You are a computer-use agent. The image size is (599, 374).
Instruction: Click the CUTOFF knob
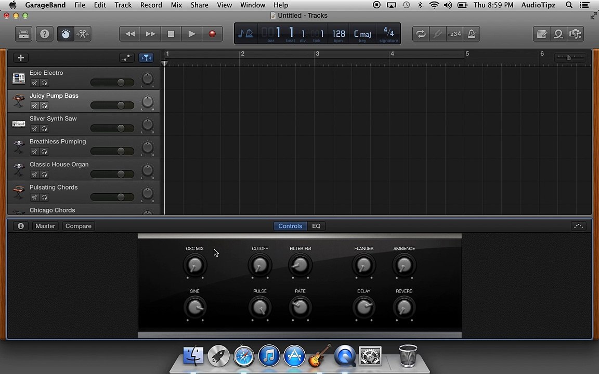pyautogui.click(x=260, y=265)
